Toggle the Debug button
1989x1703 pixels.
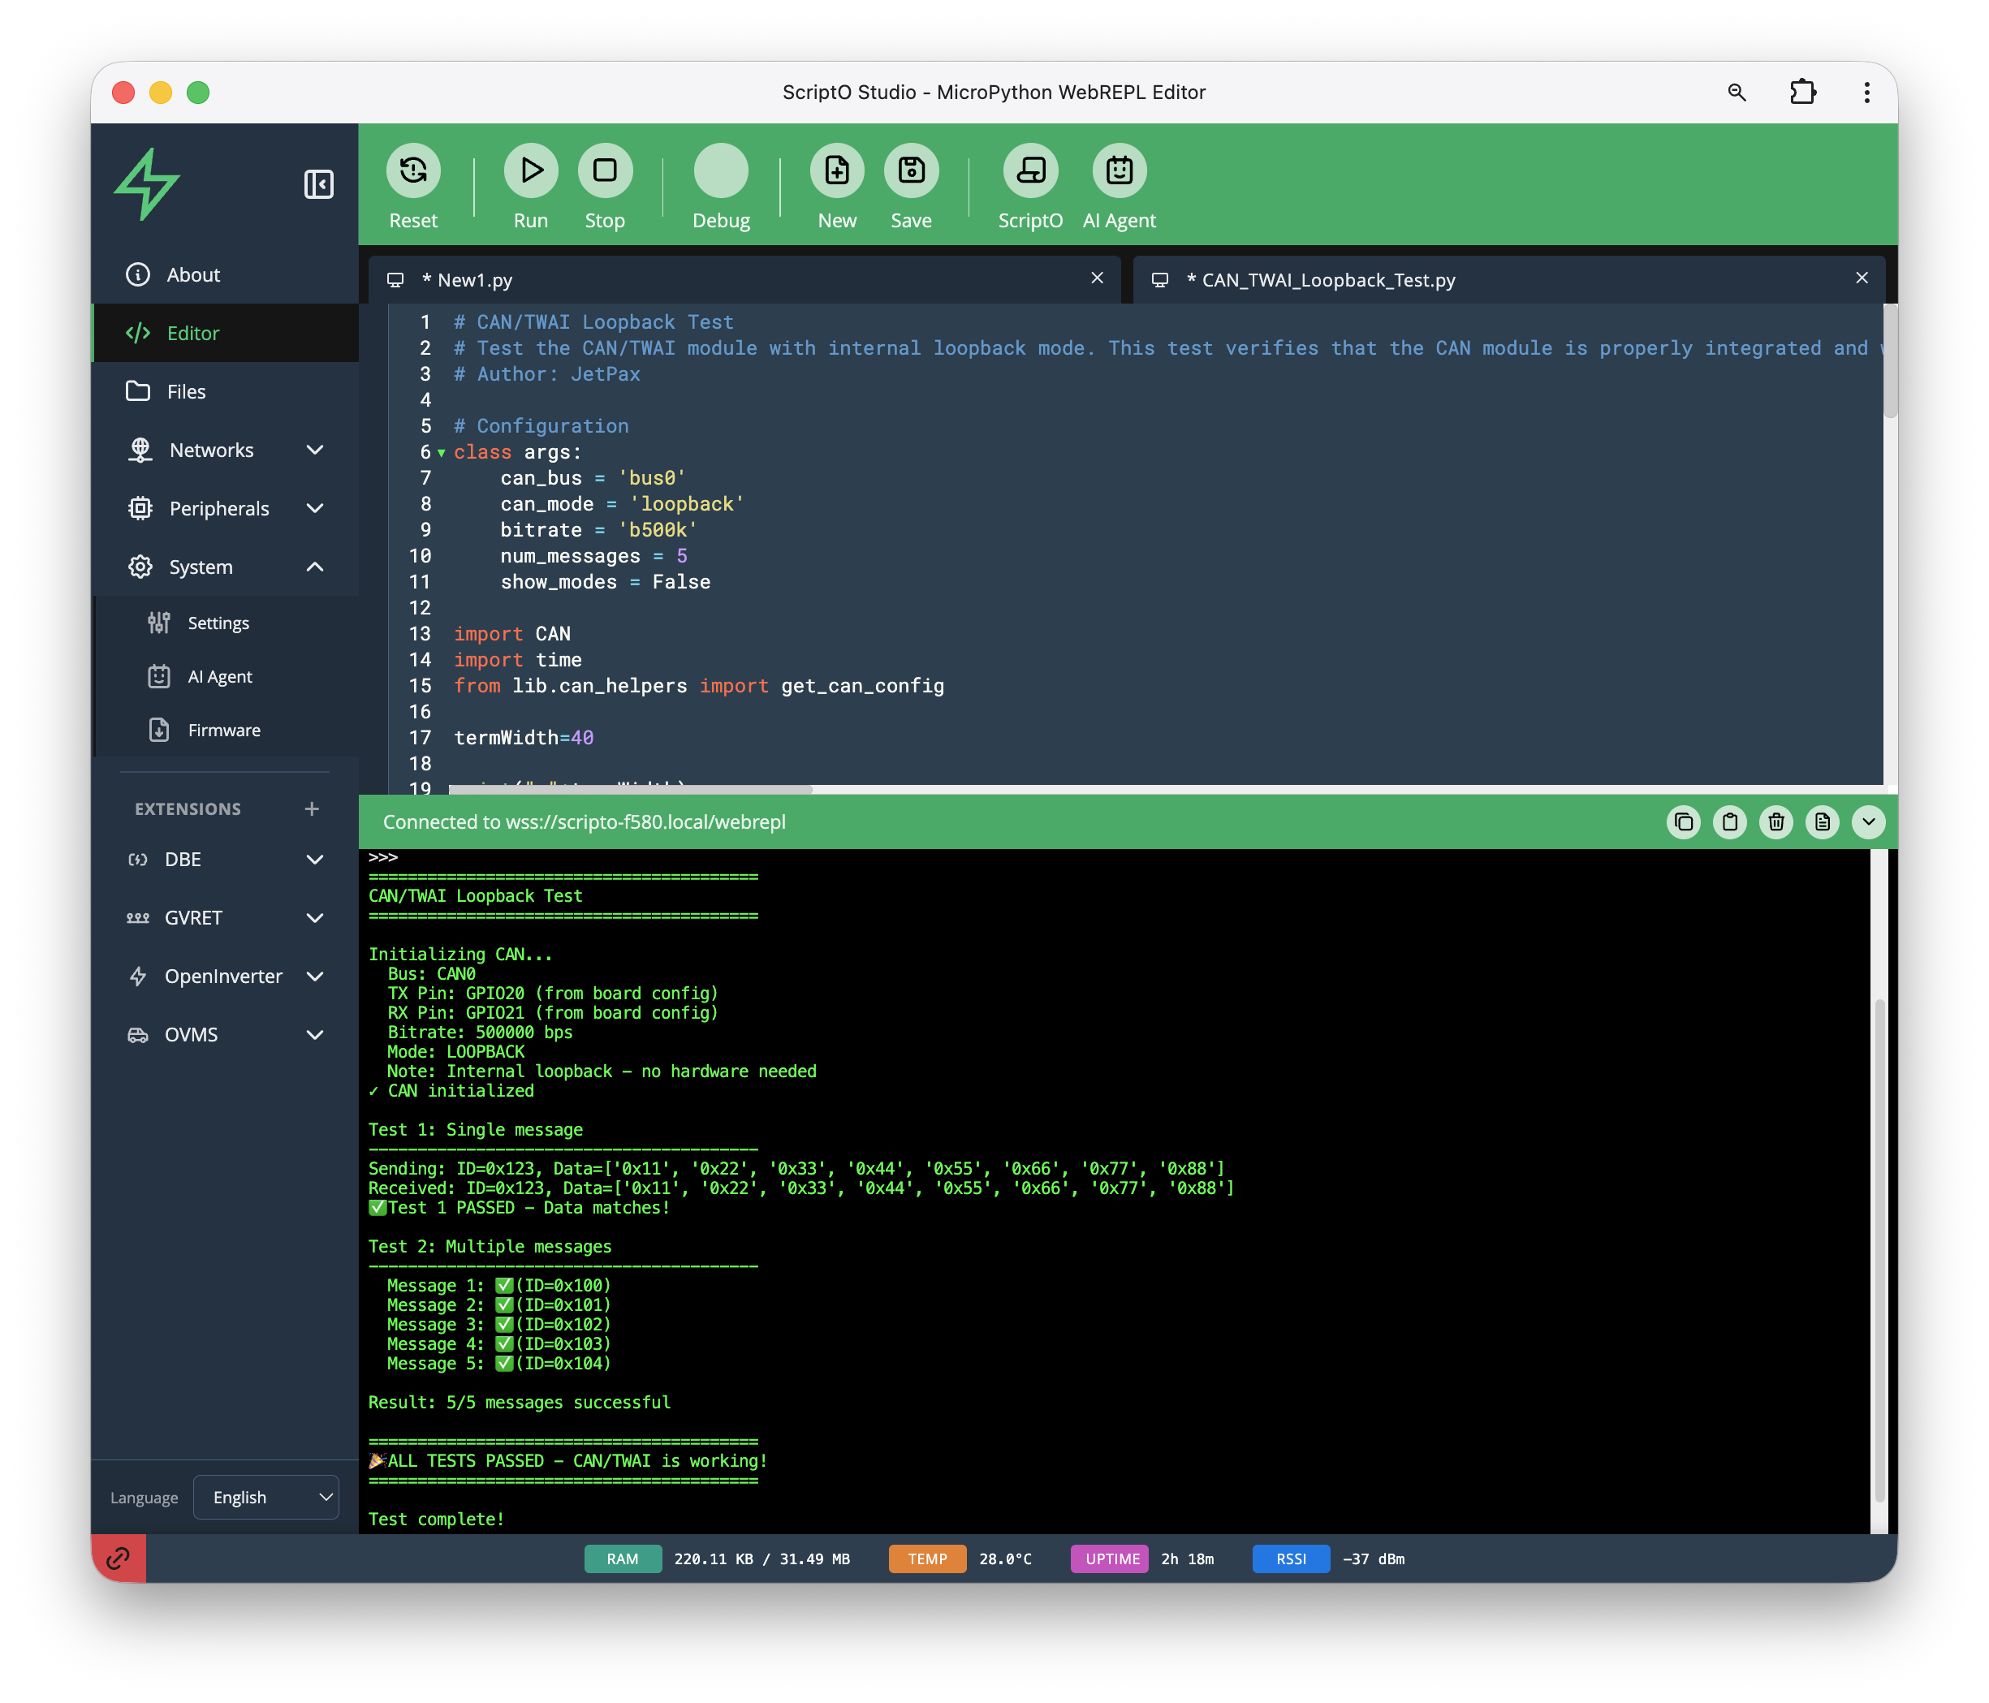[720, 171]
